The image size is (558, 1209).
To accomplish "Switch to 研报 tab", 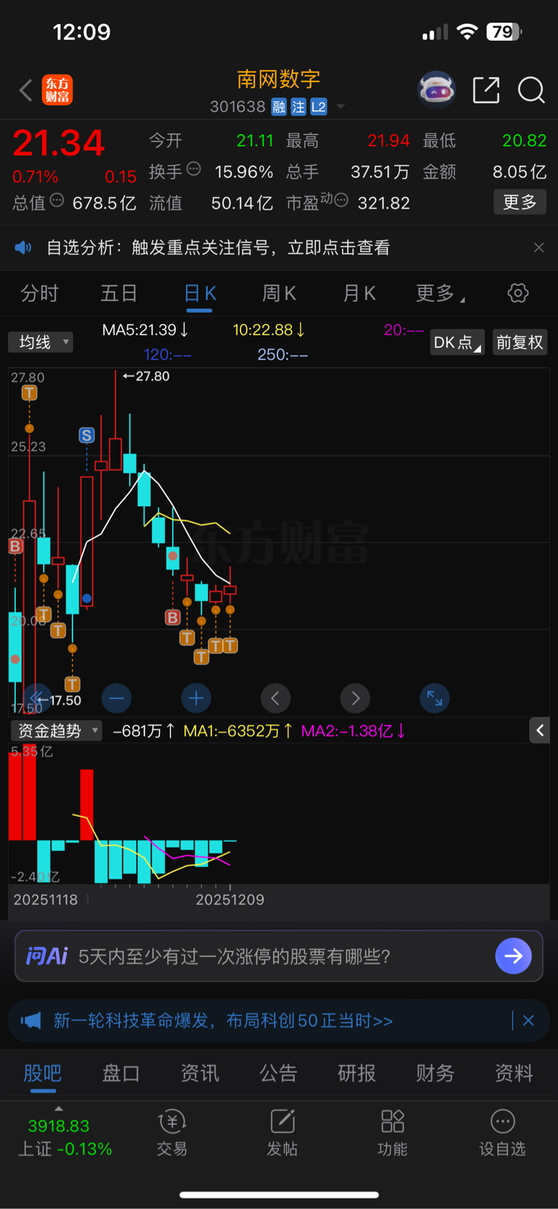I will tap(357, 1073).
